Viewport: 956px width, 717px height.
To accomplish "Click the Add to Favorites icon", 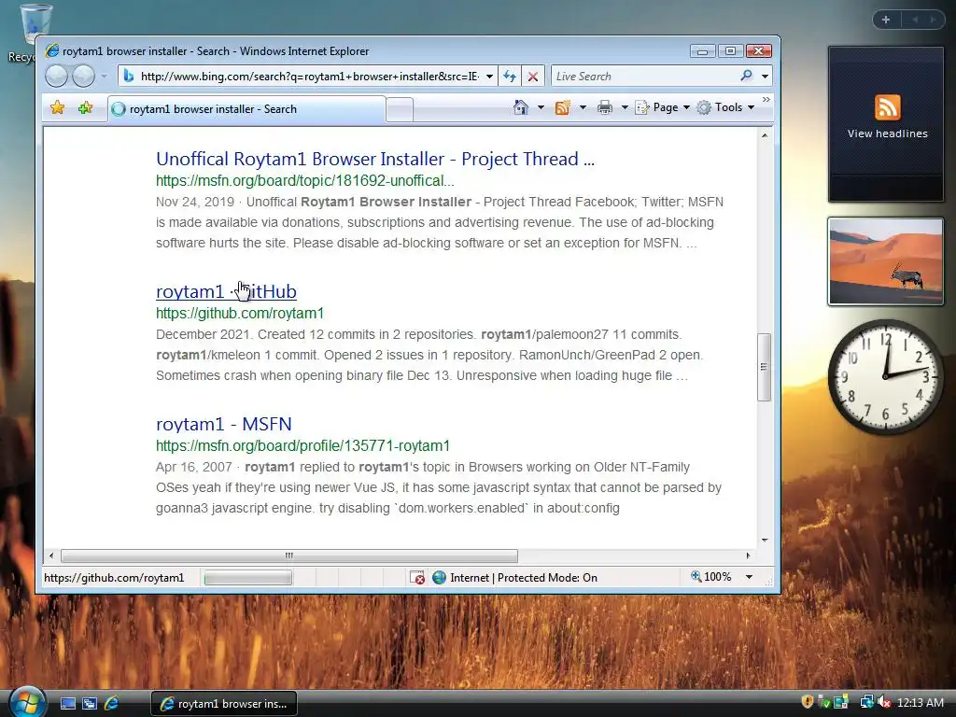I will (85, 108).
